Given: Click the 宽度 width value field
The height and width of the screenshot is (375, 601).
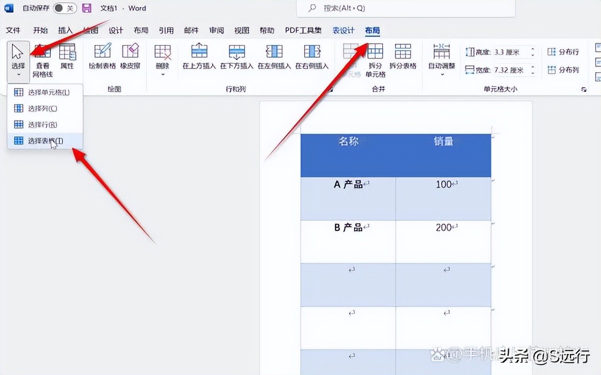Looking at the screenshot, I should pyautogui.click(x=510, y=70).
